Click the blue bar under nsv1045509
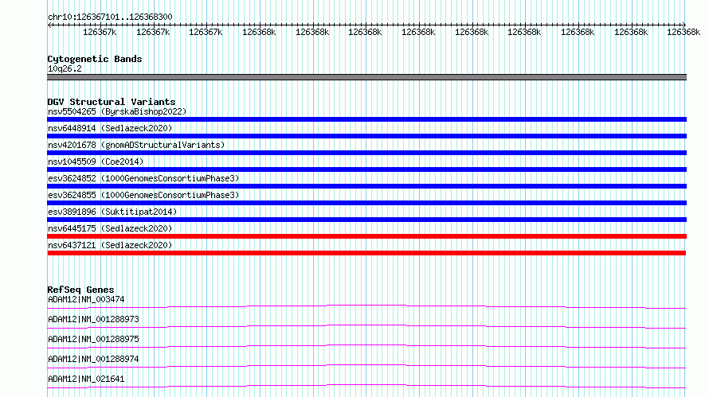 click(366, 169)
